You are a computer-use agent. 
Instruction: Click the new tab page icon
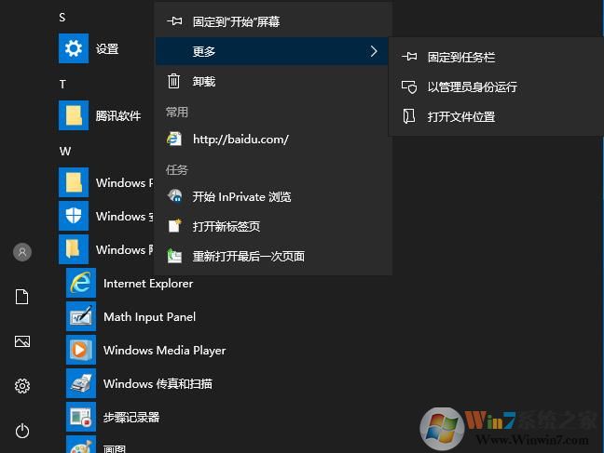[x=174, y=226]
